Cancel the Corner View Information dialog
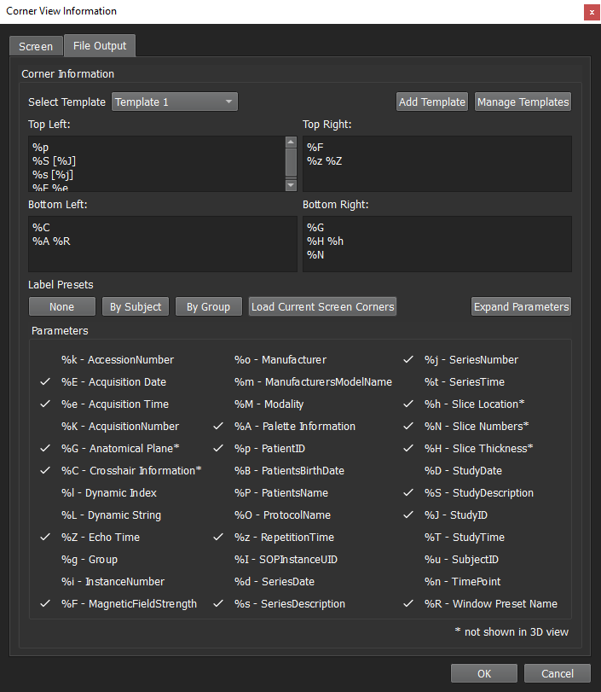The image size is (601, 692). point(557,673)
